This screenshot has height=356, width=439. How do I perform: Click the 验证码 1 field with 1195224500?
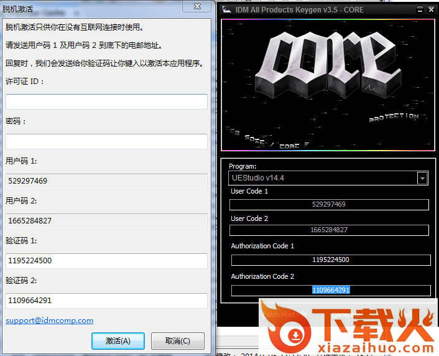pos(106,261)
